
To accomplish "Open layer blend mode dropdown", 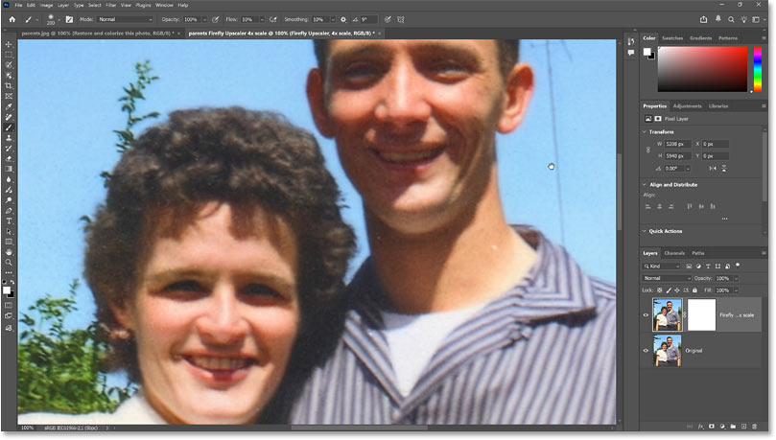I will [x=666, y=278].
